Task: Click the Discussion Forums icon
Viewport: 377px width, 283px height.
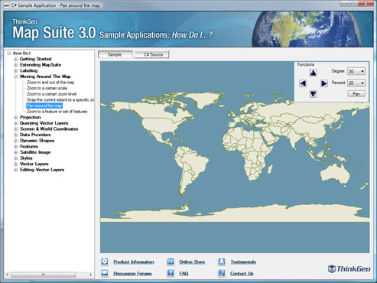Action: click(x=105, y=273)
